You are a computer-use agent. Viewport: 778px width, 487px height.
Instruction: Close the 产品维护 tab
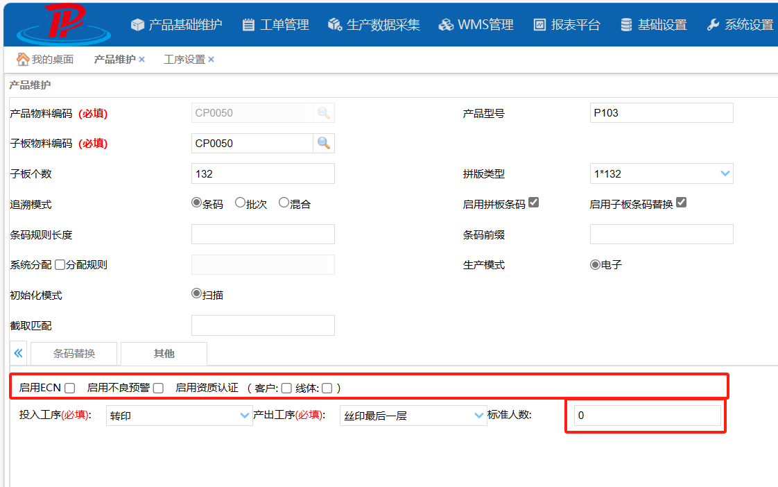tap(142, 60)
